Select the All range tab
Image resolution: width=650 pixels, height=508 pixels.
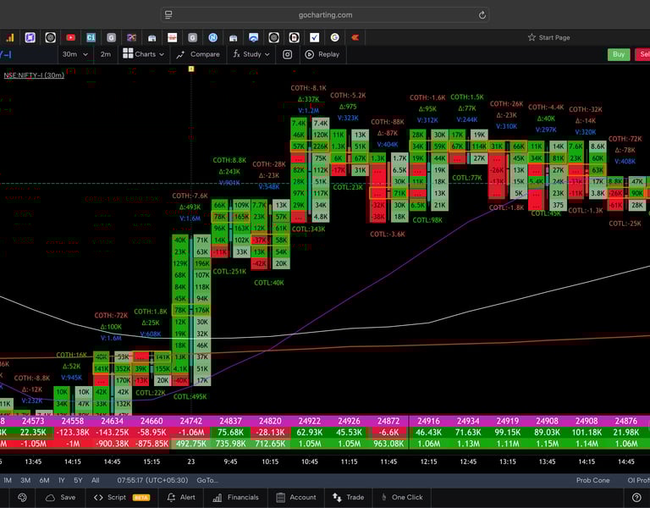tap(96, 480)
